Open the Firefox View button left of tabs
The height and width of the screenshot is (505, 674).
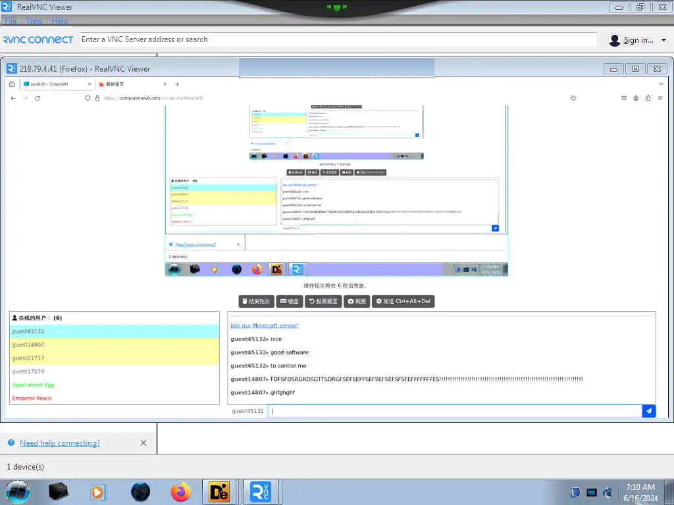(x=12, y=84)
